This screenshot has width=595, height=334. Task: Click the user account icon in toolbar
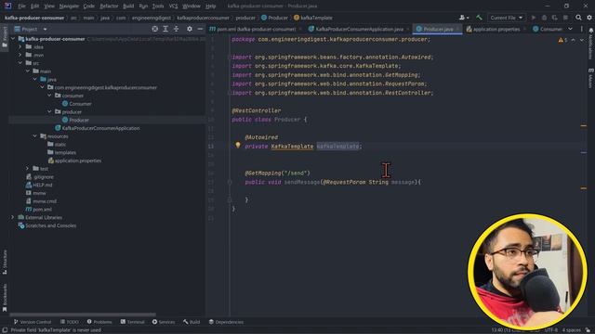coord(464,18)
